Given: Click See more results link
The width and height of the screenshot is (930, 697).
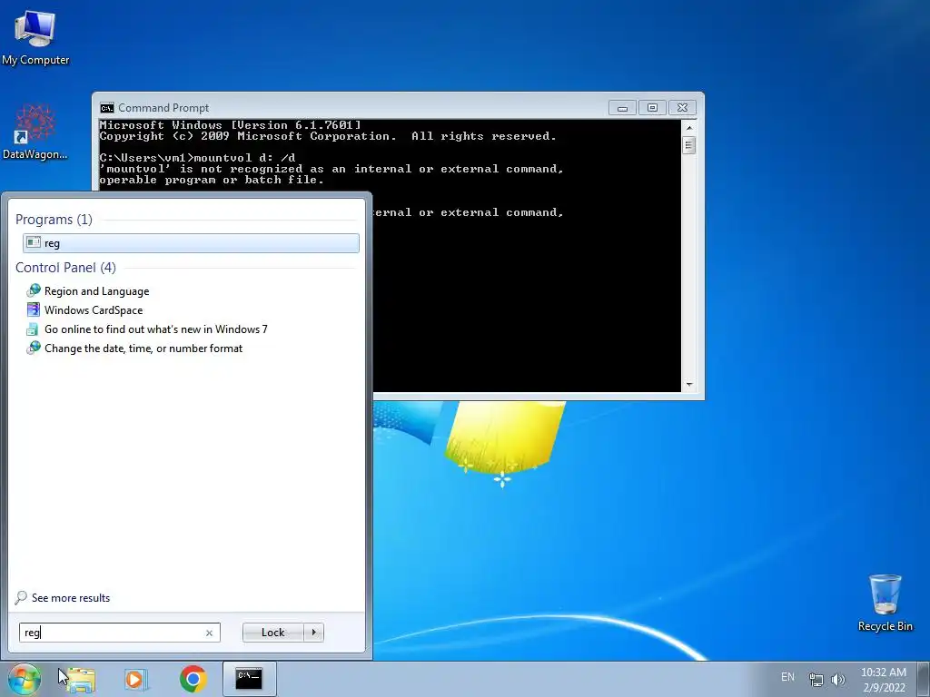Looking at the screenshot, I should tap(71, 598).
